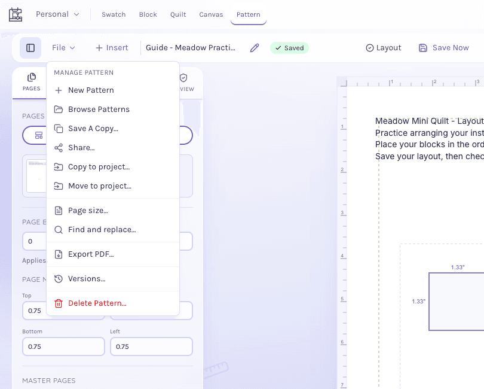Screen dimensions: 484x389
Task: Switch to the Swatch tab
Action: coord(114,14)
